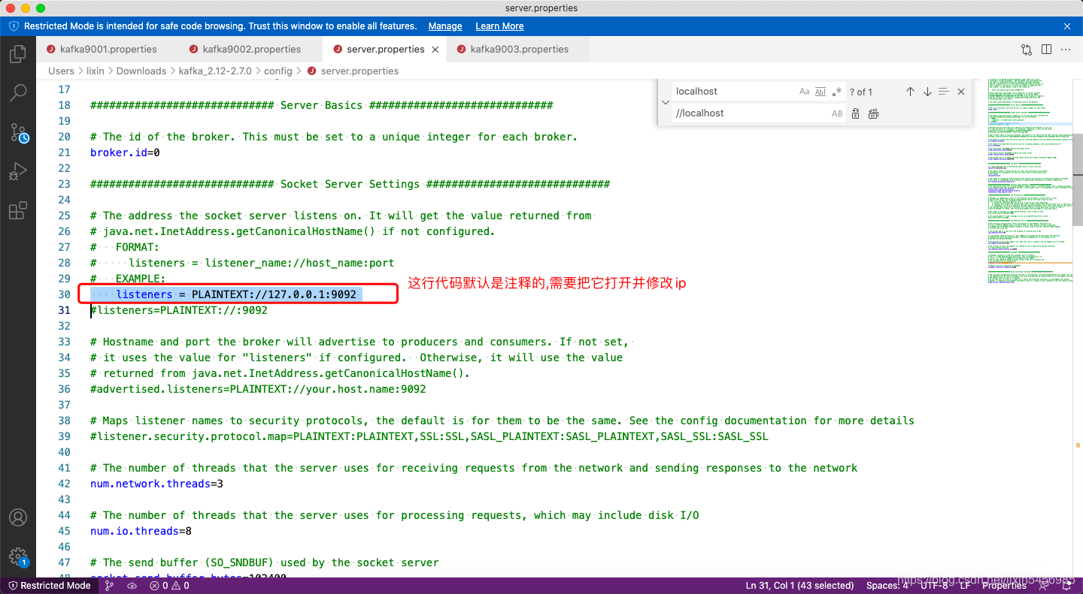Replace all matches
The width and height of the screenshot is (1083, 594).
coord(873,113)
